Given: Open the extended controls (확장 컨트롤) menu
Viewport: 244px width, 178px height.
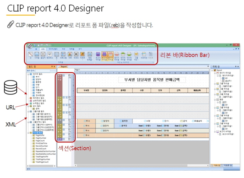Looking at the screenshot, I should click(x=90, y=56).
